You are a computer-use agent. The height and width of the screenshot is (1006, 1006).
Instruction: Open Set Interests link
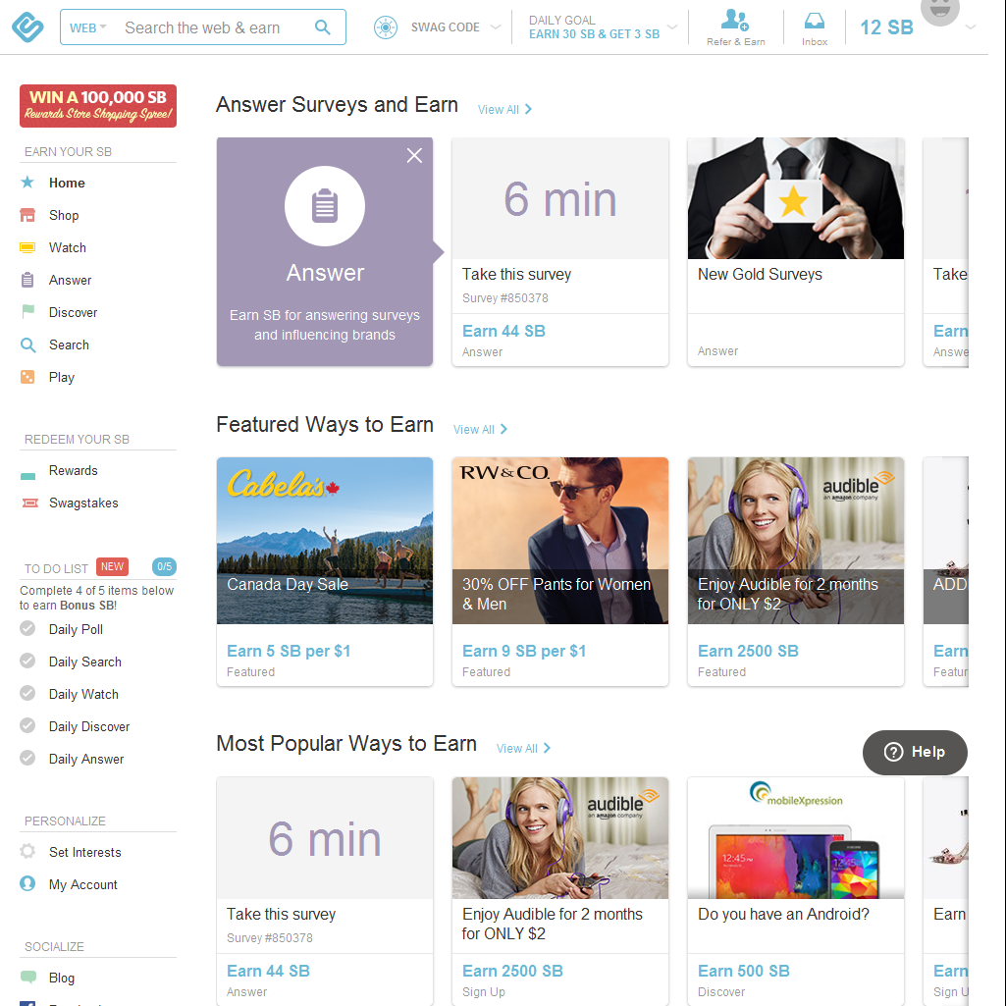click(x=84, y=852)
